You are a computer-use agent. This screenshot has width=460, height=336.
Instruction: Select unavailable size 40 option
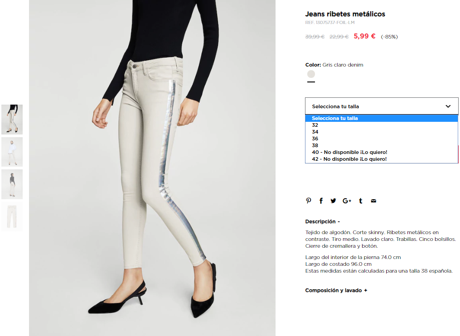[382, 152]
